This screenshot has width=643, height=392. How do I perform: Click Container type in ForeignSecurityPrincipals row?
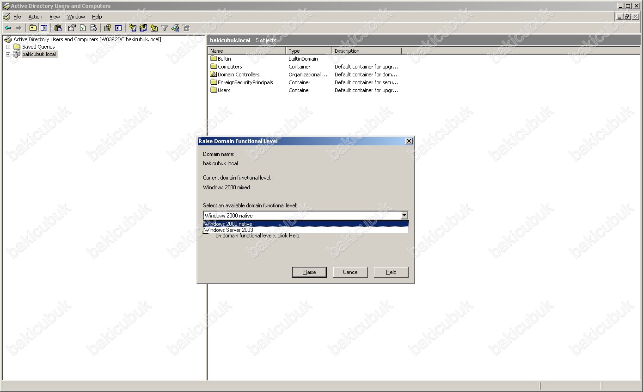[x=299, y=82]
